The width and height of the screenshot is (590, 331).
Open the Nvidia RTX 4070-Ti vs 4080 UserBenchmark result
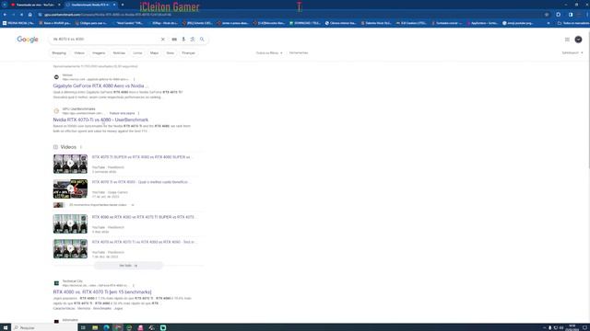[100, 120]
